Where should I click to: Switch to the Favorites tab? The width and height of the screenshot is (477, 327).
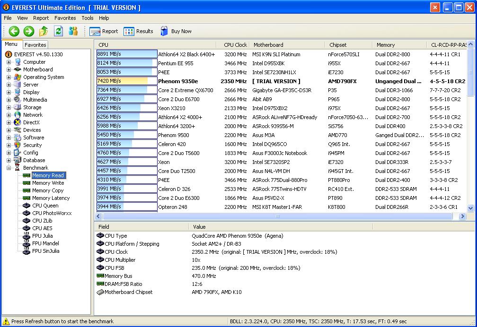click(35, 45)
